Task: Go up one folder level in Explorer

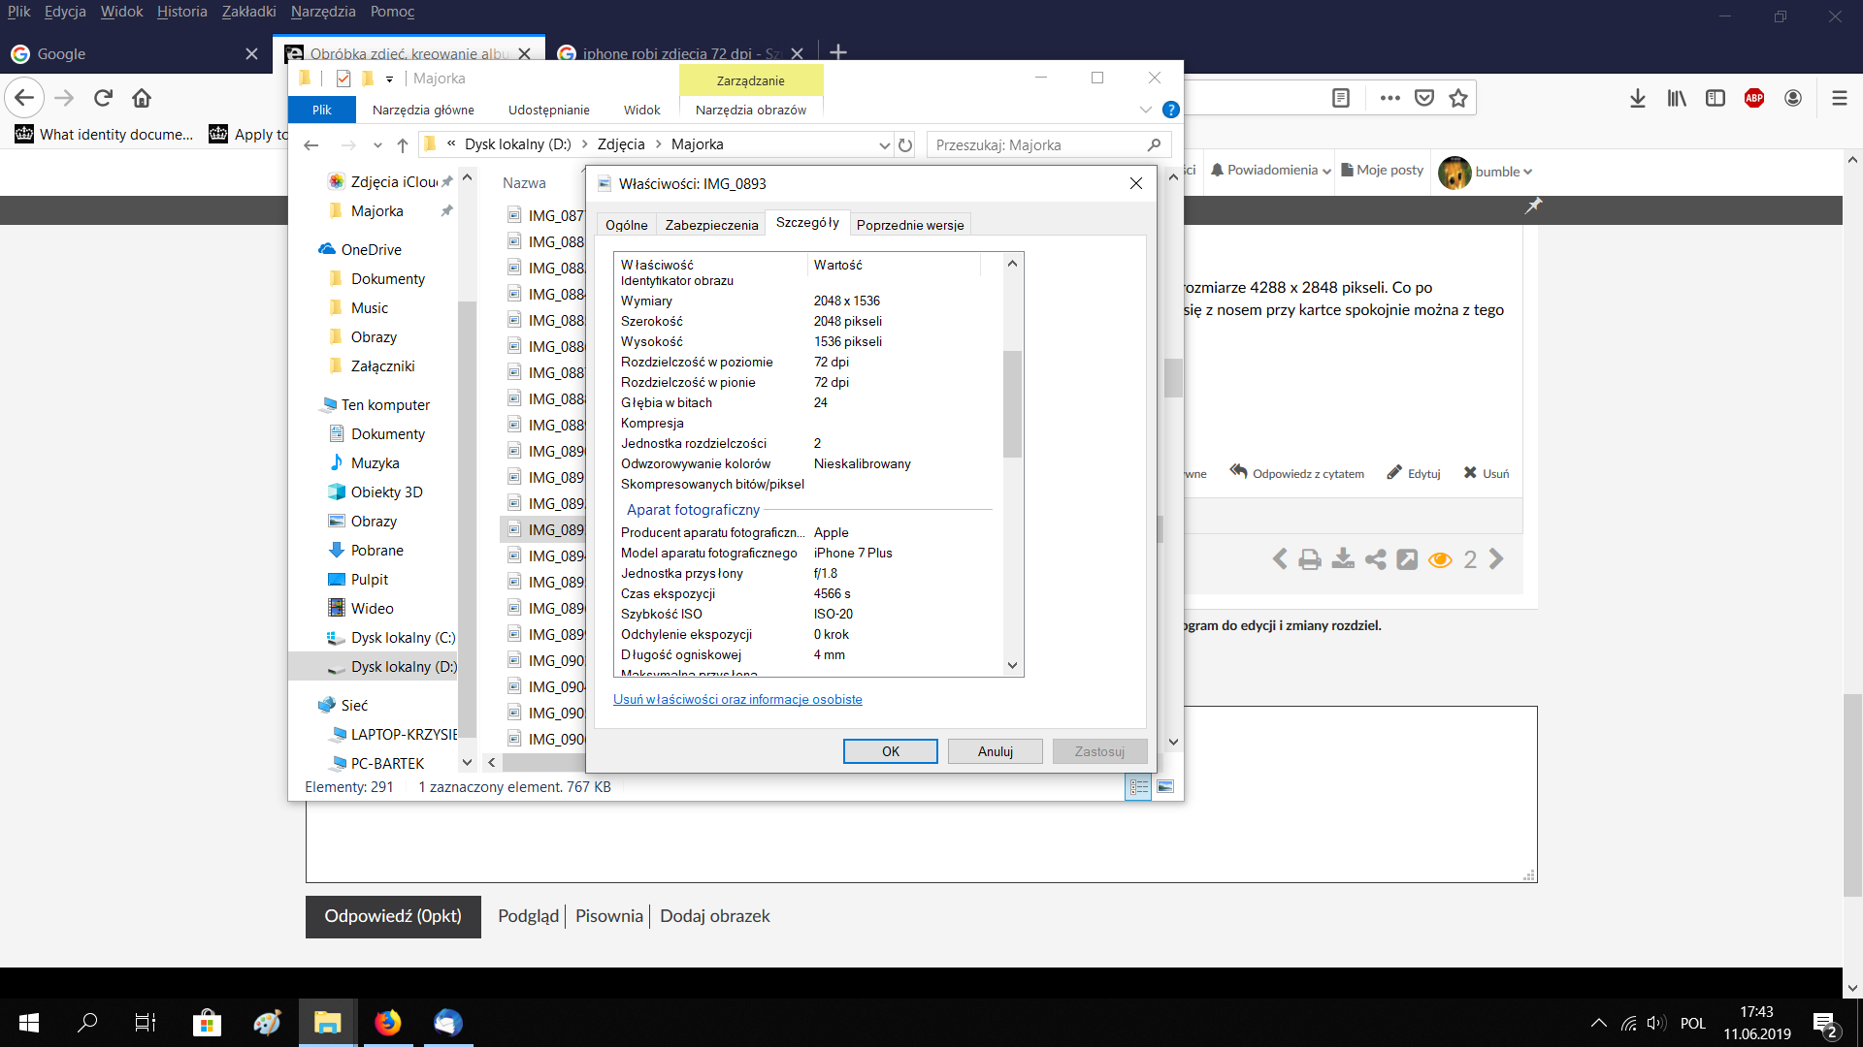Action: pos(403,145)
